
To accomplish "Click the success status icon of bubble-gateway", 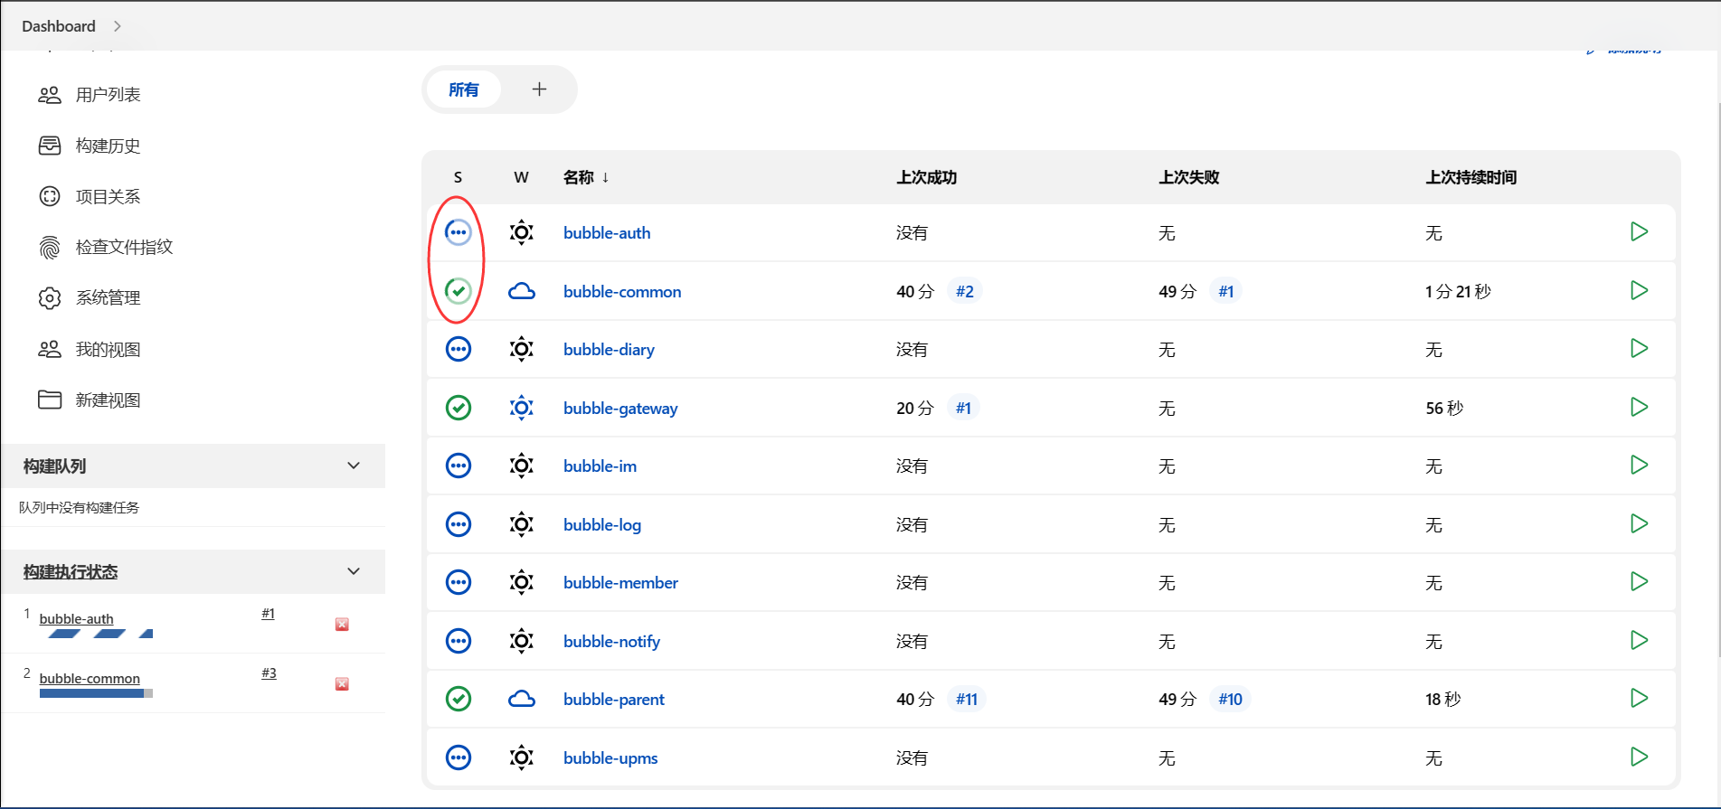I will pyautogui.click(x=459, y=408).
